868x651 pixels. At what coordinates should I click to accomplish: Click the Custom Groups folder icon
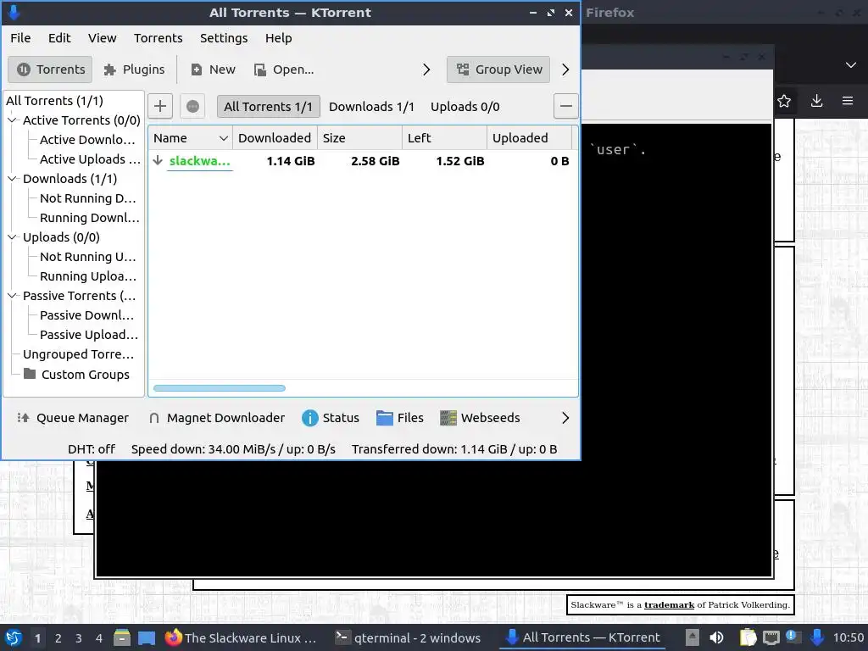tap(30, 374)
